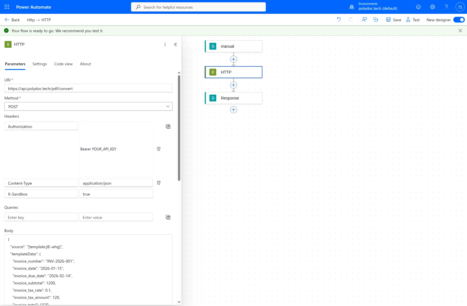Toggle the New designer switch

pyautogui.click(x=459, y=20)
